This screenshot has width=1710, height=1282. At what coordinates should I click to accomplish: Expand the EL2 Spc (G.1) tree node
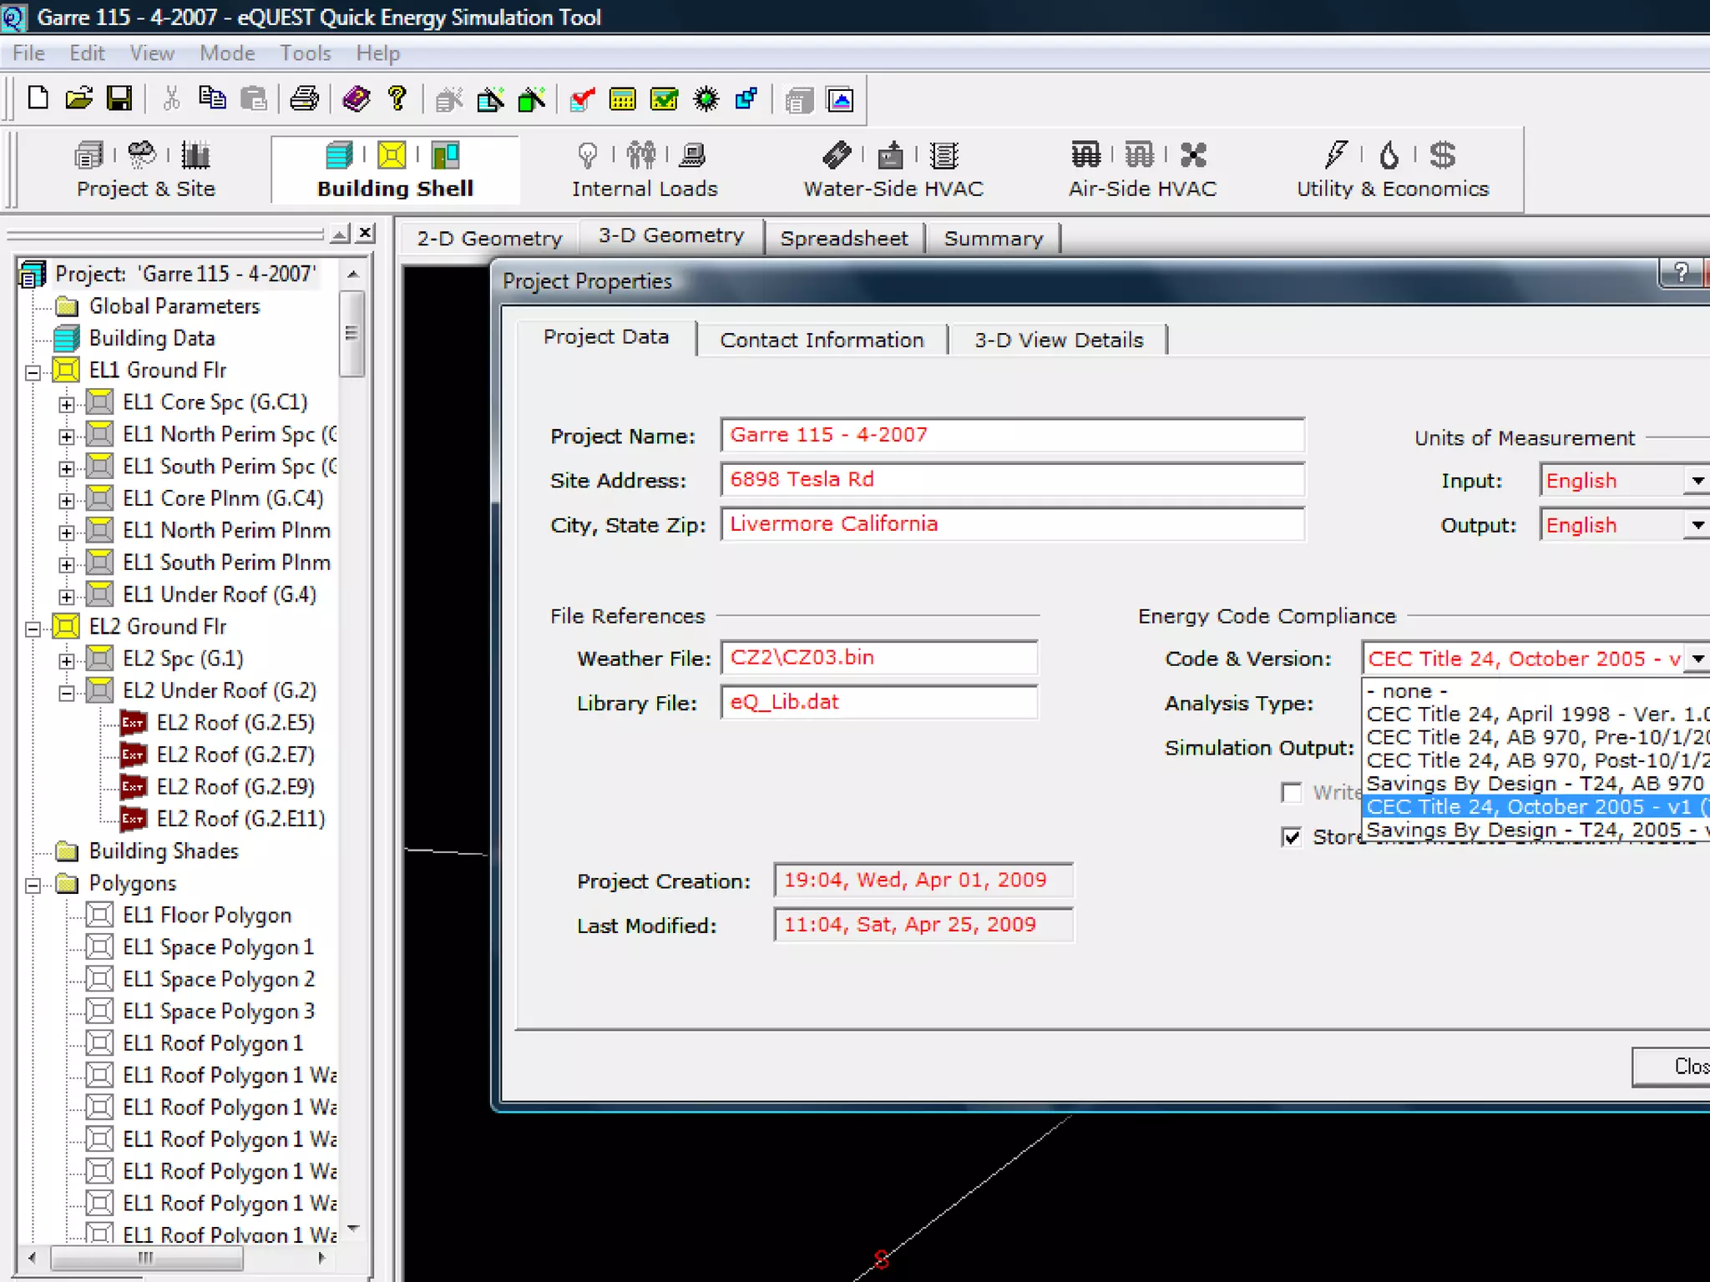tap(66, 661)
